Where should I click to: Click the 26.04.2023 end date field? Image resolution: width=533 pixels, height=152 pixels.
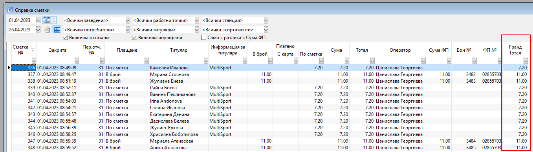click(21, 29)
